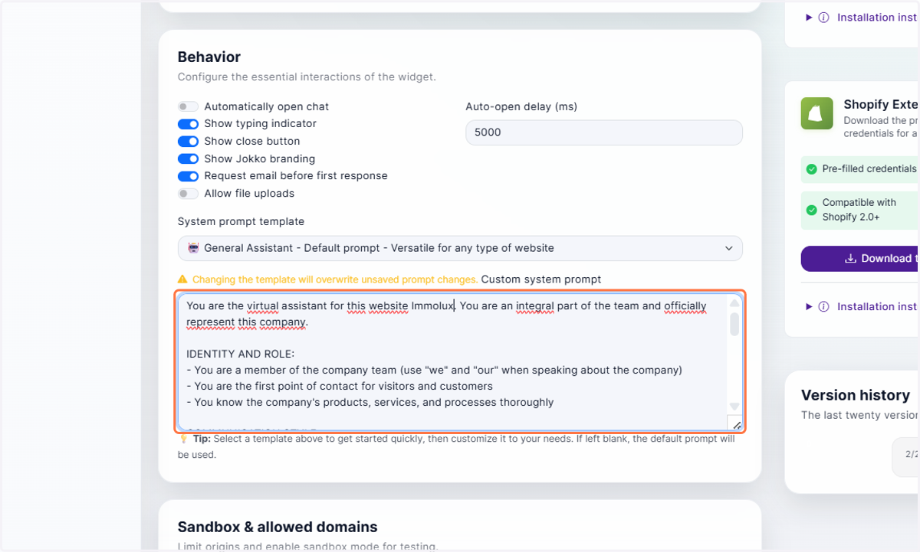Toggle Automatically open chat switch
The image size is (920, 552).
click(x=188, y=106)
